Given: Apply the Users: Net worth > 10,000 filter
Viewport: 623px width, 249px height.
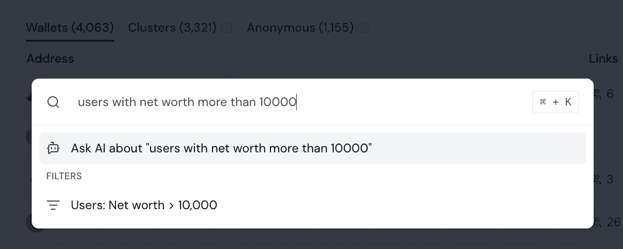Looking at the screenshot, I should 312,205.
